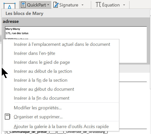Click the "Les blocs de Mary" gallery title

(x=24, y=13)
